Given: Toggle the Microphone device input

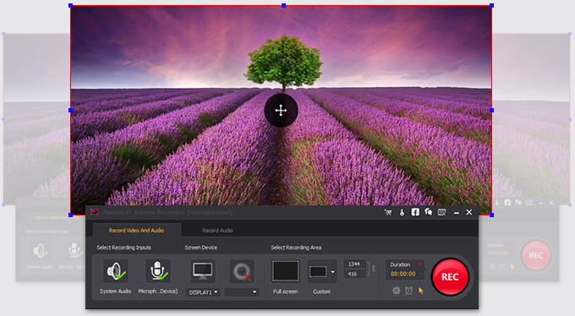Looking at the screenshot, I should pos(158,271).
